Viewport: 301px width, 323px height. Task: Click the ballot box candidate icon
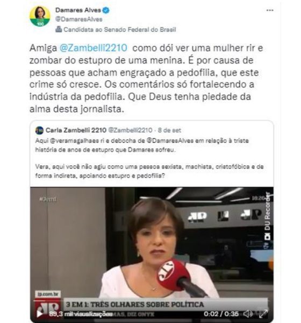click(x=59, y=29)
